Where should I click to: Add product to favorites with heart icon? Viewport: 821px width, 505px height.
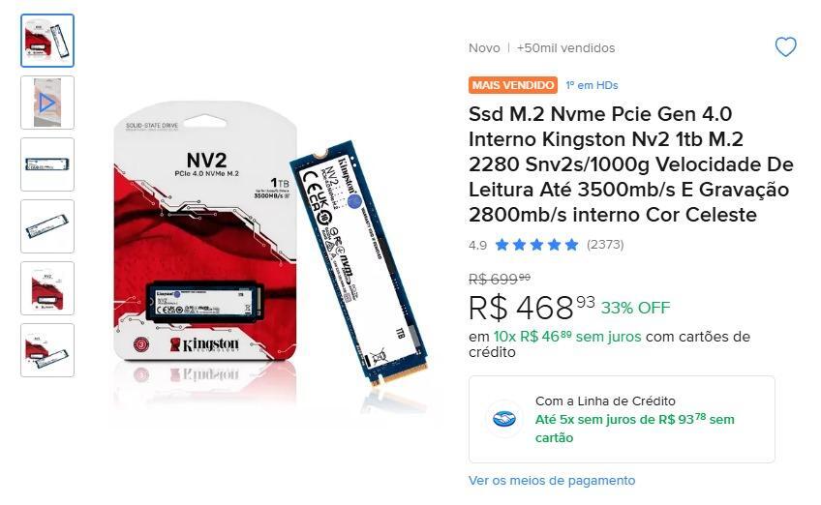pos(785,47)
